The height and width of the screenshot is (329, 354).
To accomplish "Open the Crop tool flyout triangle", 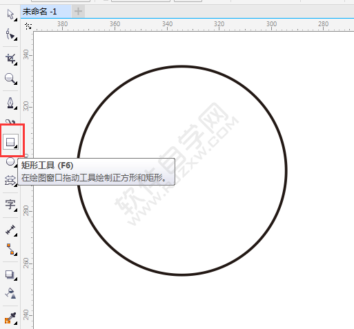I will click(x=16, y=63).
